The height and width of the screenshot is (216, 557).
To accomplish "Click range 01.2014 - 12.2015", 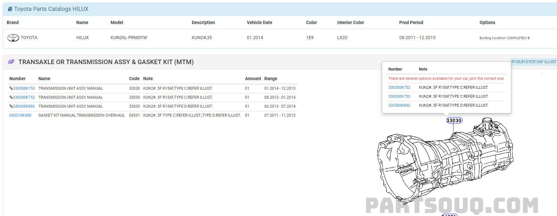I will (x=280, y=88).
